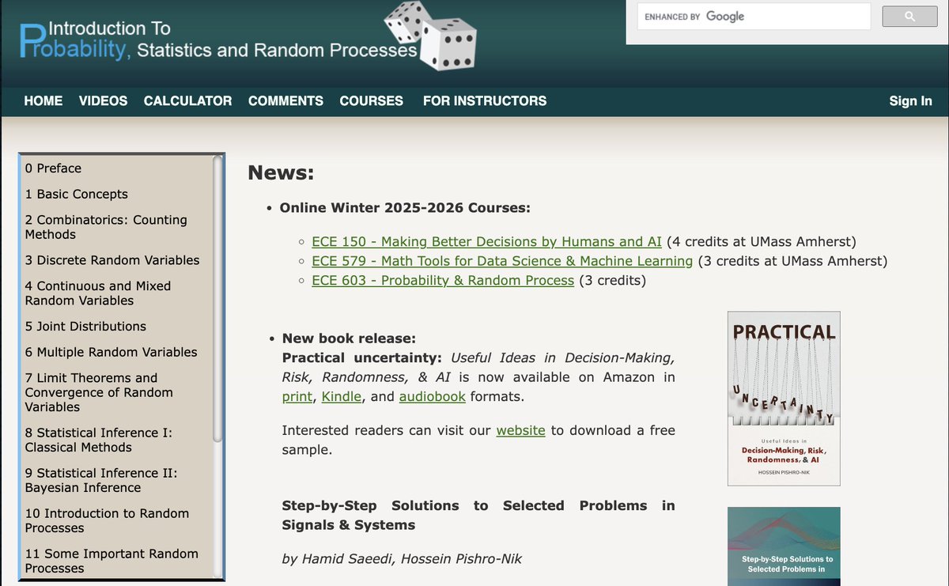The image size is (949, 586).
Task: Open the COMMENTS menu item
Action: [x=285, y=100]
